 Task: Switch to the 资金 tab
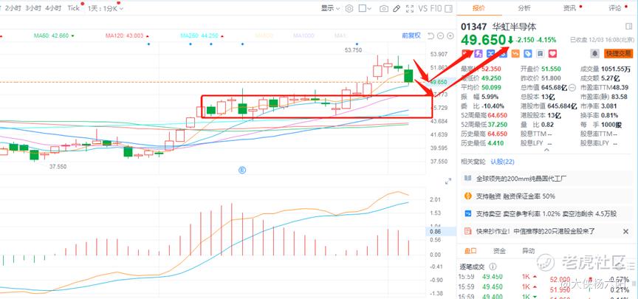pos(499,250)
